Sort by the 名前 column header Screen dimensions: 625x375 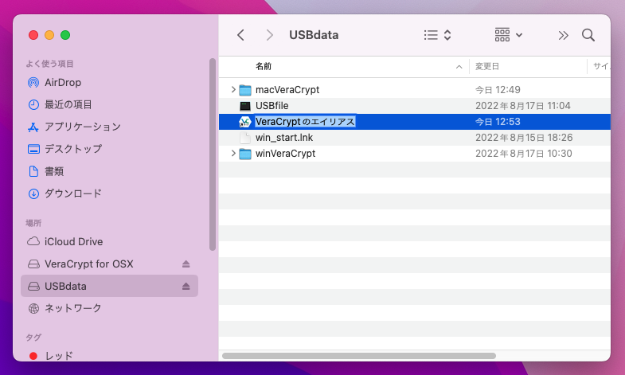(264, 66)
